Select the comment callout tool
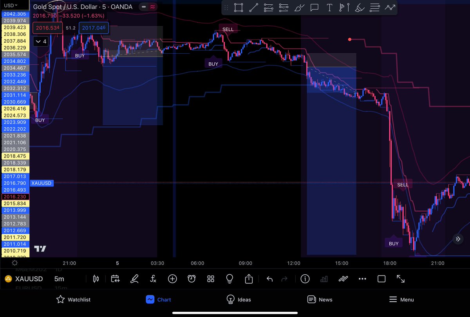470x317 pixels. click(314, 7)
